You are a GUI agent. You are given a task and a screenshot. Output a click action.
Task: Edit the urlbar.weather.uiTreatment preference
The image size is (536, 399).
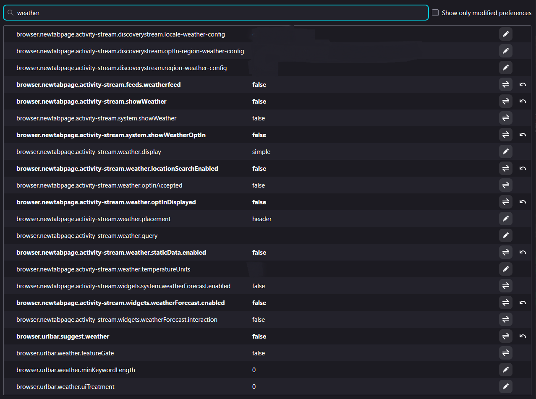505,386
